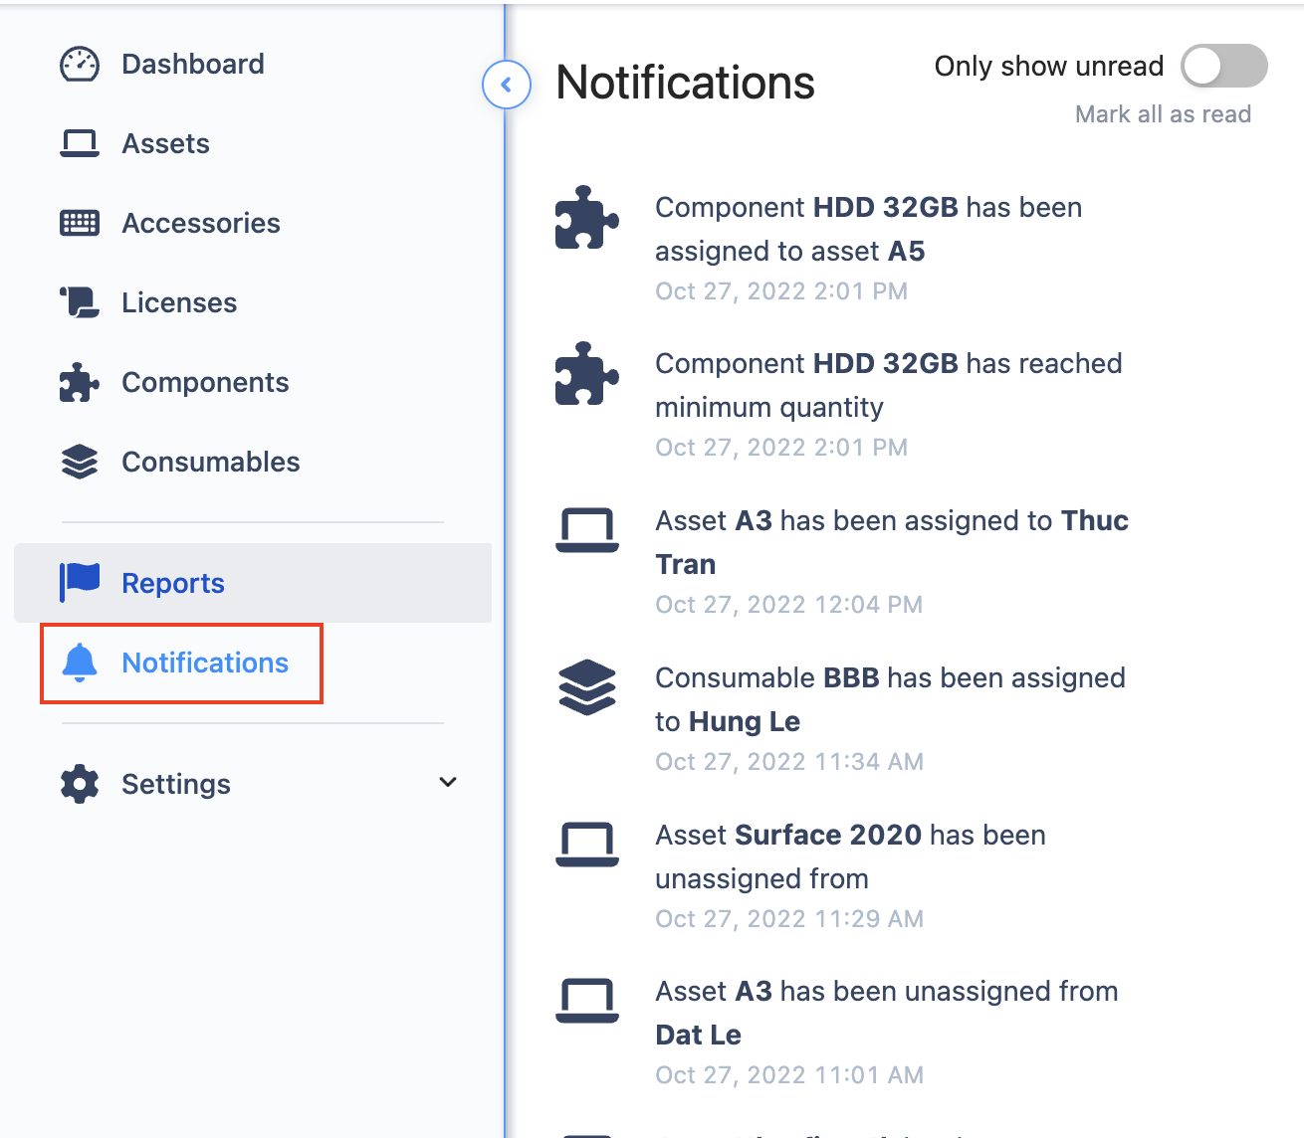Select the Reports flag icon
The image size is (1304, 1138).
point(79,583)
